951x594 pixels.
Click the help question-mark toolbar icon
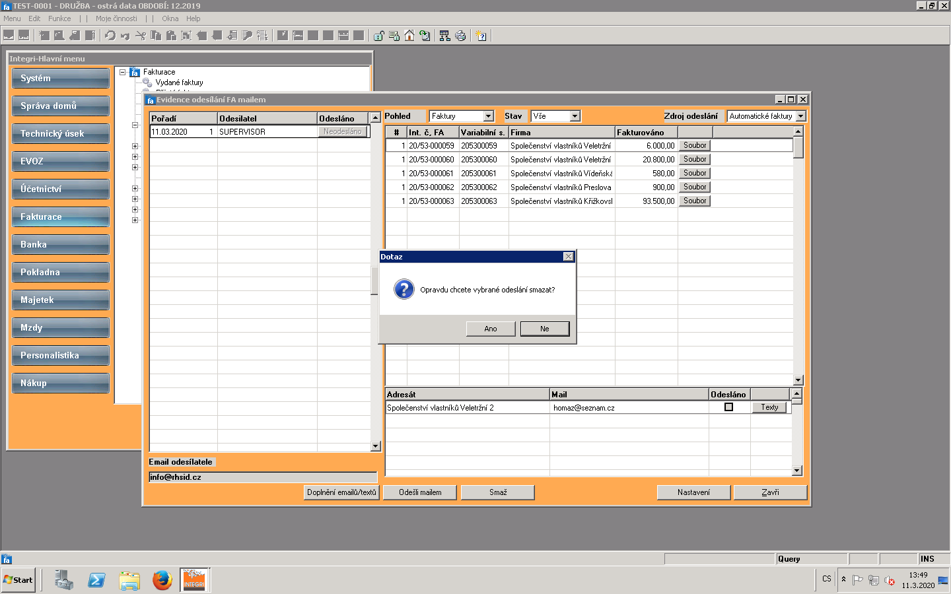pyautogui.click(x=481, y=36)
